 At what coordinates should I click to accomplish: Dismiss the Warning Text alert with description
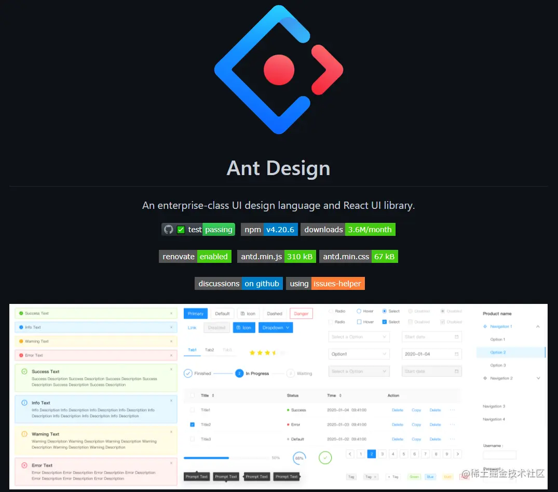(171, 432)
